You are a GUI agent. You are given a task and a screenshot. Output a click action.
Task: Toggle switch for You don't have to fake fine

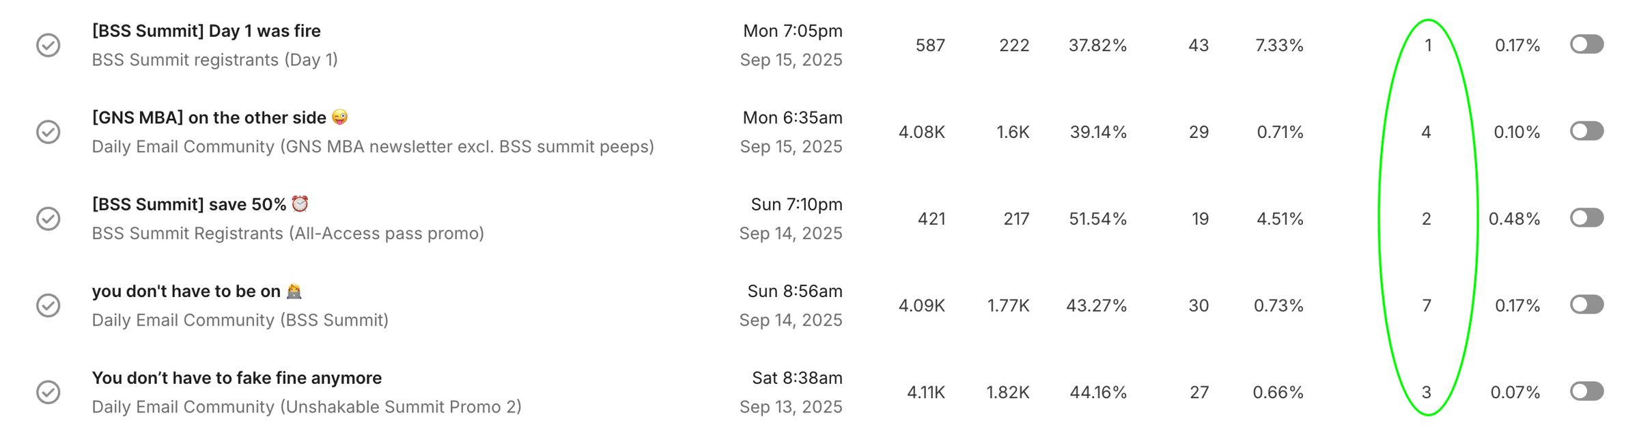coord(1587,391)
